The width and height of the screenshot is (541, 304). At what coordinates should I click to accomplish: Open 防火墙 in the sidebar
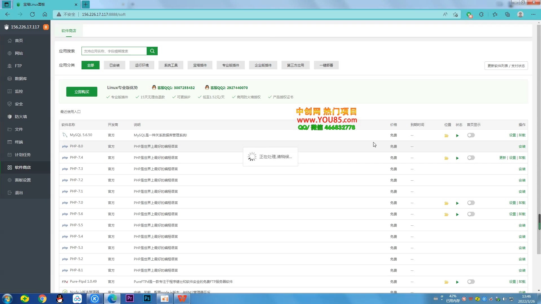25,117
